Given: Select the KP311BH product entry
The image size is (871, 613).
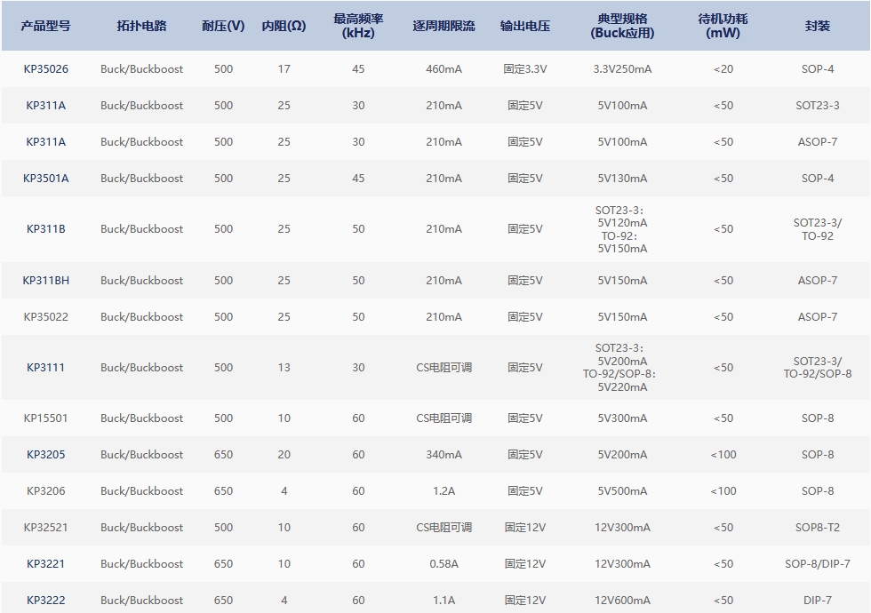Looking at the screenshot, I should coord(45,280).
